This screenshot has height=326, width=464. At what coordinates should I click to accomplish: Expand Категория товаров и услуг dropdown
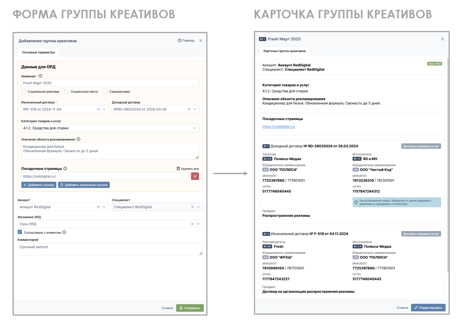point(195,128)
